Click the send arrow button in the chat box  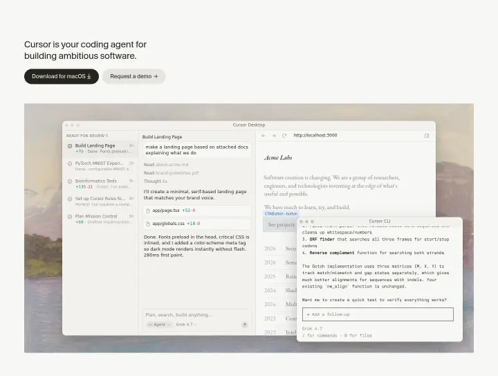tap(245, 325)
